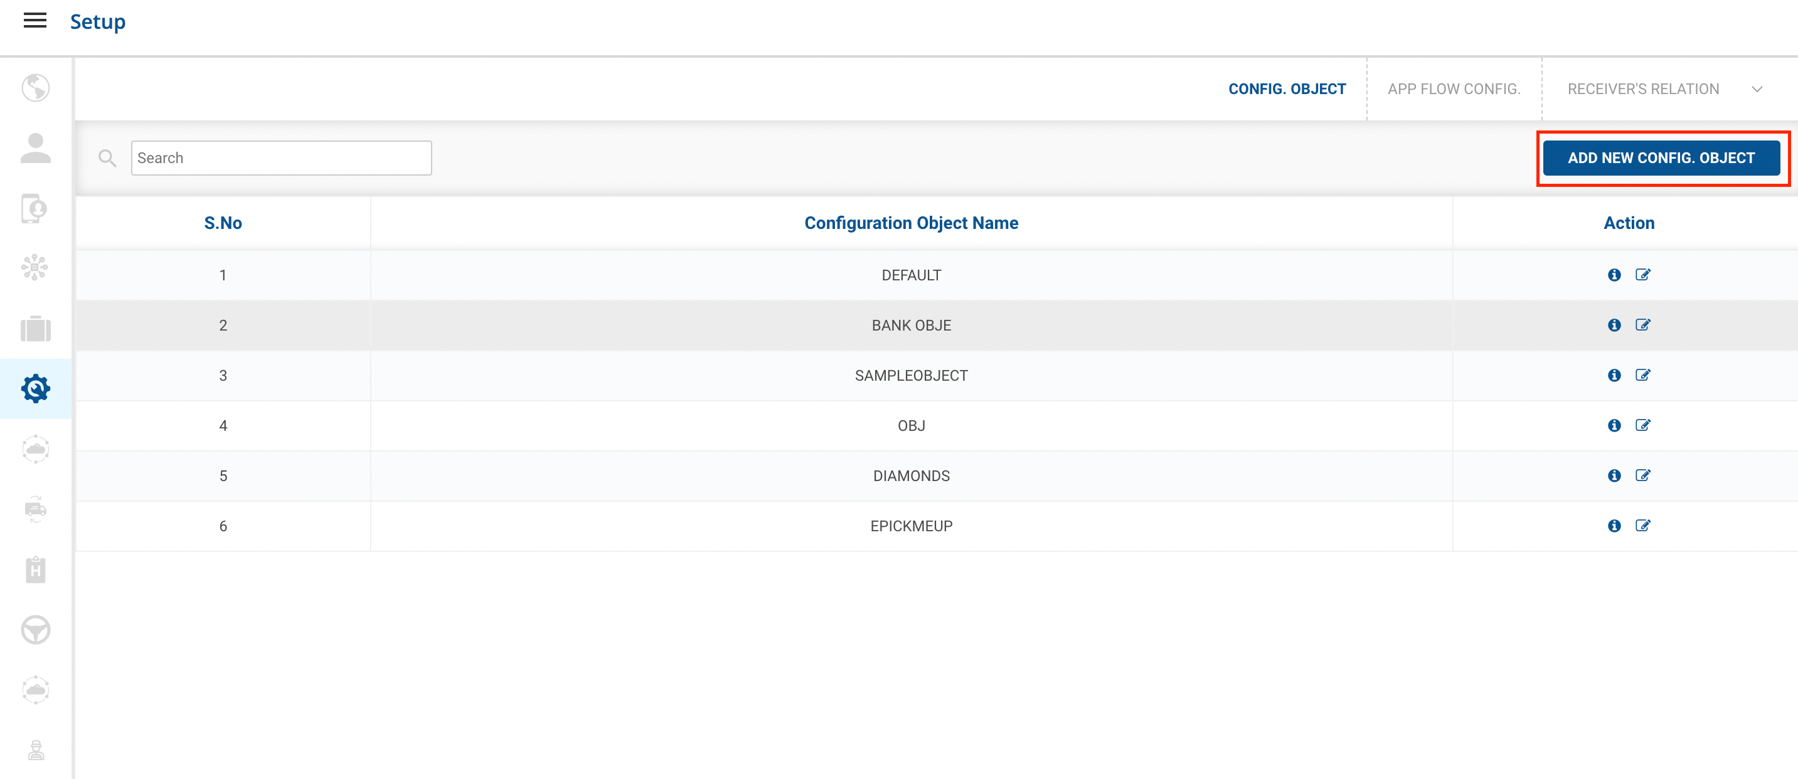The image size is (1798, 779).
Task: Select the gear setup sidebar icon
Action: tap(36, 389)
